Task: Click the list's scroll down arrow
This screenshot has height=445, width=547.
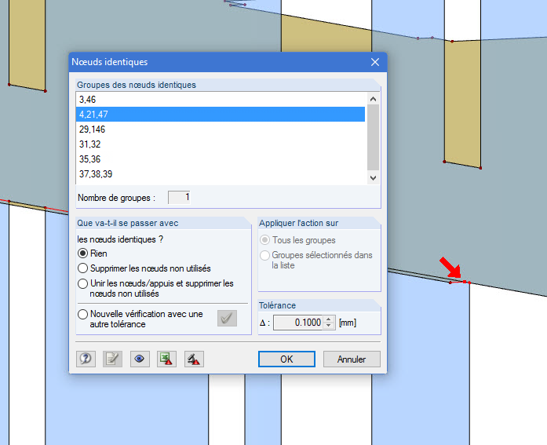Action: 373,178
